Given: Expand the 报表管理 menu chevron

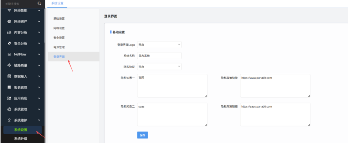Looking at the screenshot, I should point(39,87).
